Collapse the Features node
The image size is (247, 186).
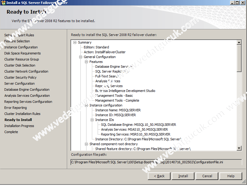86,62
